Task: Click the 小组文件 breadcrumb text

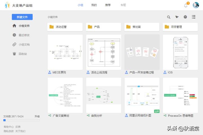Action: point(52,17)
